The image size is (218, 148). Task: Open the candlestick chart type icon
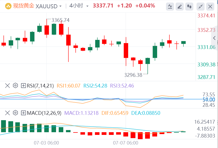(190, 6)
